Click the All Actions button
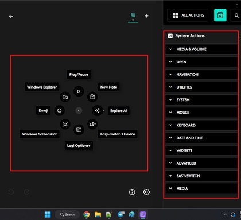This screenshot has width=241, height=220. click(x=188, y=15)
